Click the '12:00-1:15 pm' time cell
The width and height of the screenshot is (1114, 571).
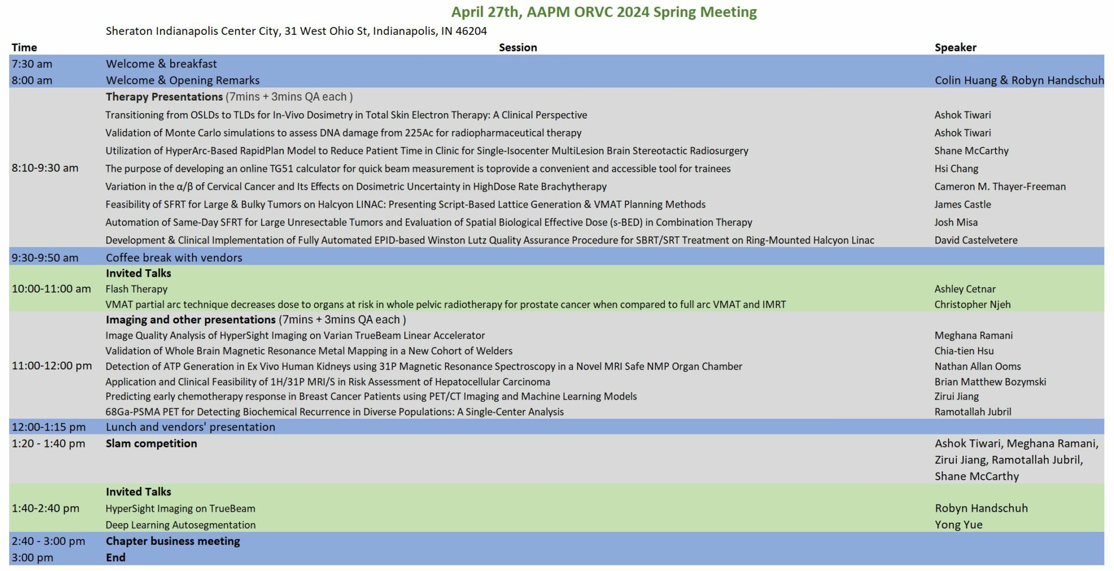point(48,427)
